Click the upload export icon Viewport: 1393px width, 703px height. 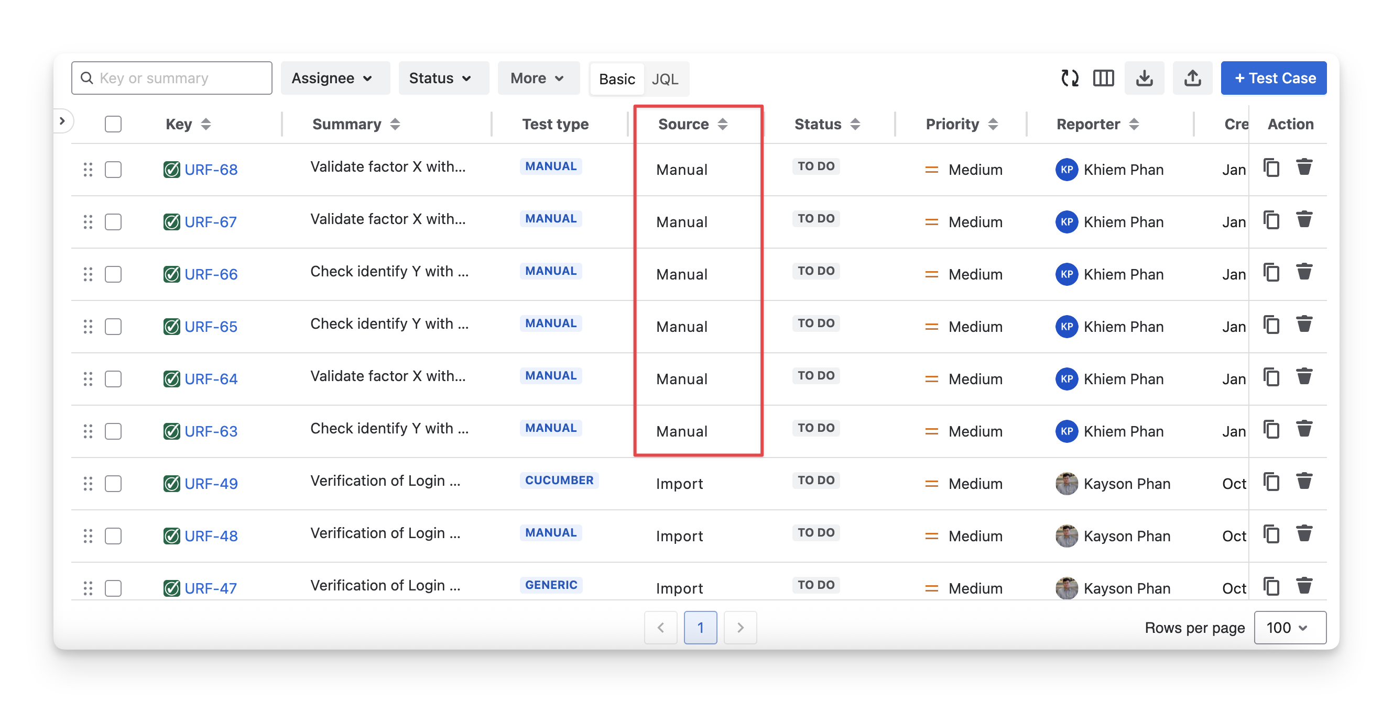[x=1192, y=79]
